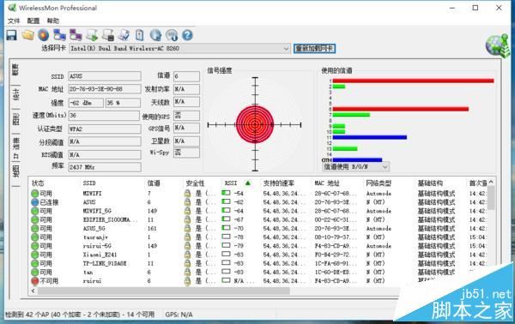Click the 频率 field showing 2437 MHz
The image size is (515, 324).
[x=105, y=167]
